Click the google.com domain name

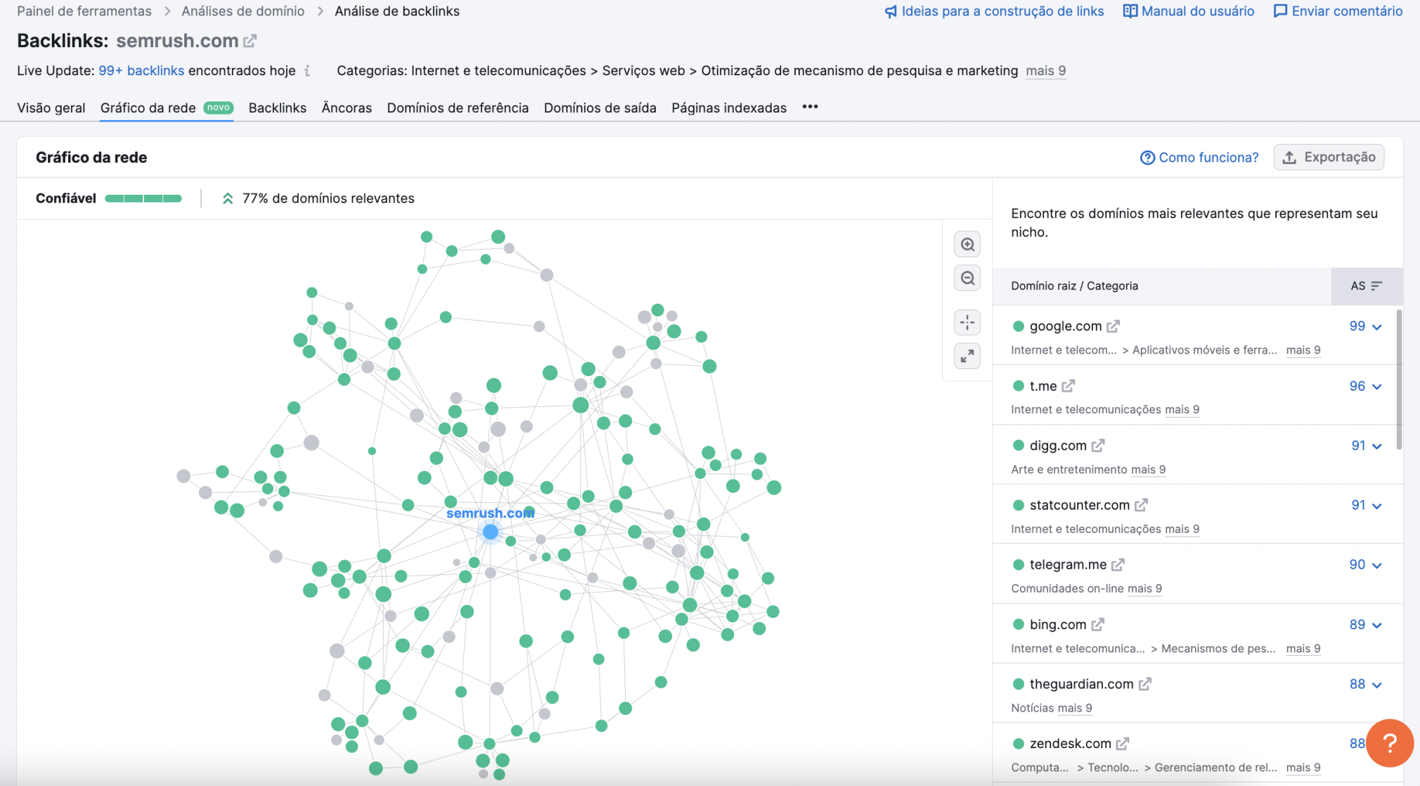click(1066, 326)
